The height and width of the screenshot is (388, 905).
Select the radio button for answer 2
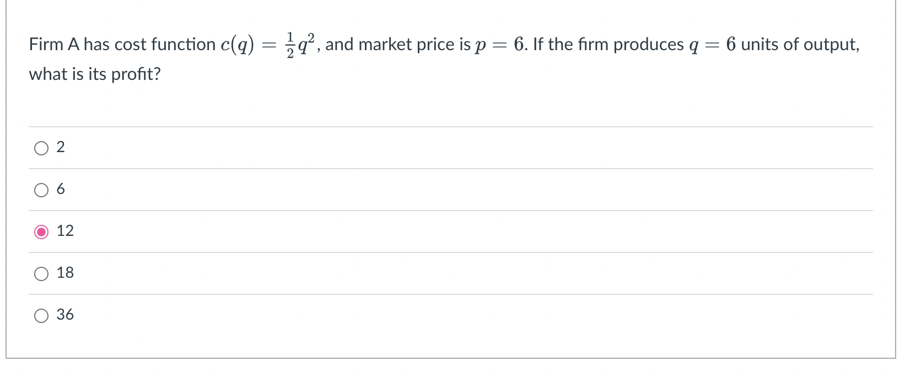click(x=41, y=147)
